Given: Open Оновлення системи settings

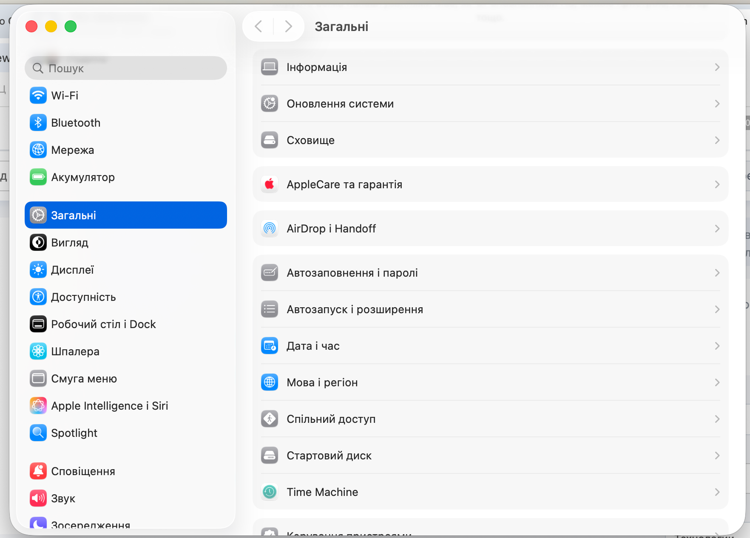Looking at the screenshot, I should coord(340,104).
